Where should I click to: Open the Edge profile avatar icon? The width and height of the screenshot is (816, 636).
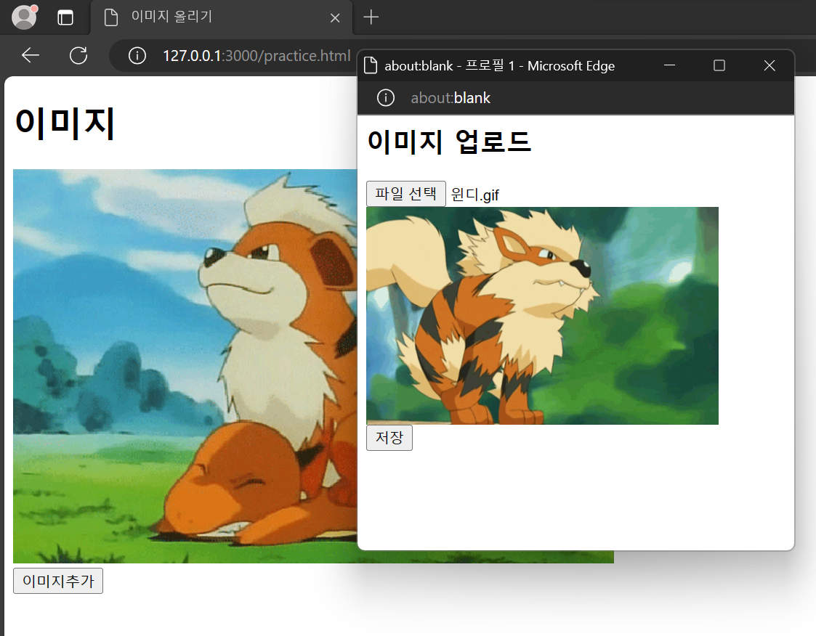point(24,17)
